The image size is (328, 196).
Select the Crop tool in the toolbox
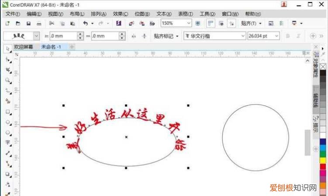point(8,70)
